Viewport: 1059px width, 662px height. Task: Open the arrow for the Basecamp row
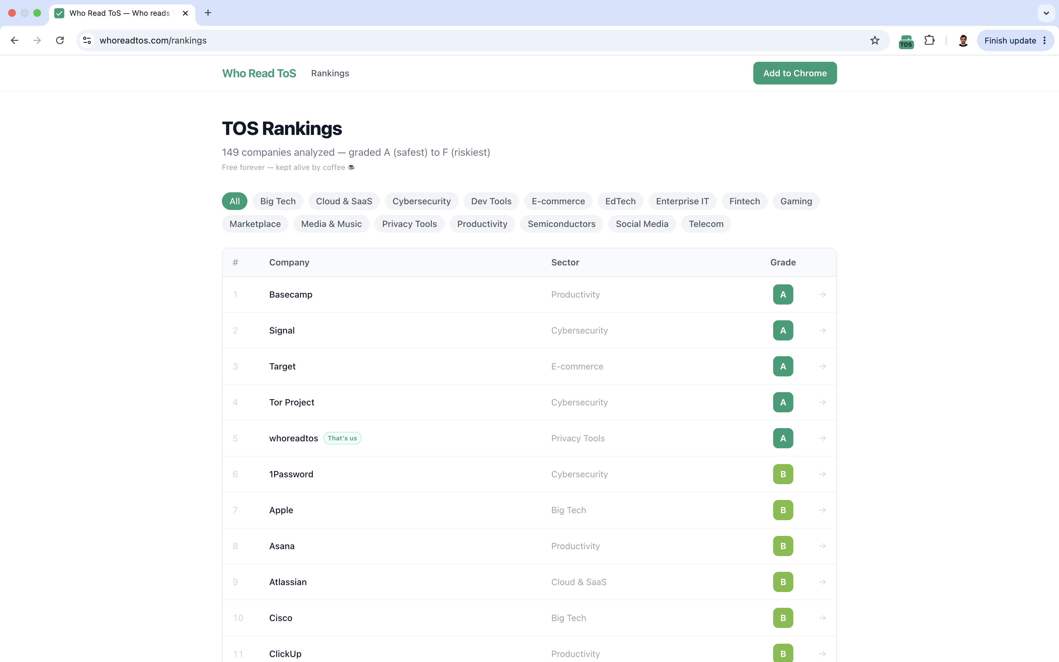[x=822, y=295]
